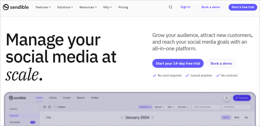Click the previous month arrow beside January 2024
The image size is (260, 126).
tap(122, 118)
